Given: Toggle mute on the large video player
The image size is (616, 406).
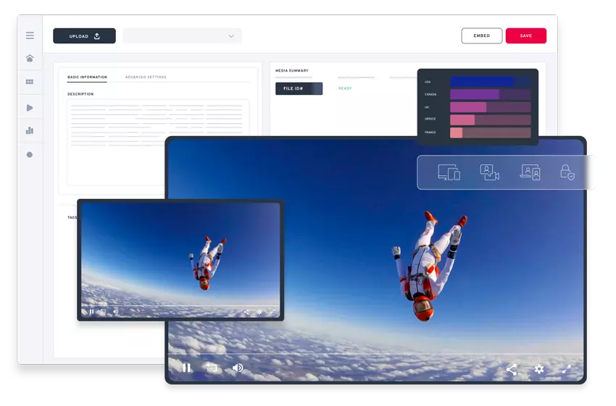Looking at the screenshot, I should pos(237,368).
